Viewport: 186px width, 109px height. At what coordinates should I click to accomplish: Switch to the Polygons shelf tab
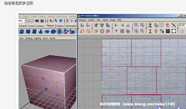[50, 26]
